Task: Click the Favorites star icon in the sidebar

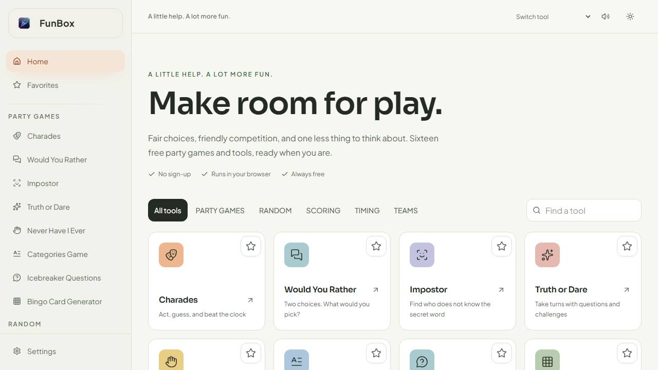Action: point(17,85)
